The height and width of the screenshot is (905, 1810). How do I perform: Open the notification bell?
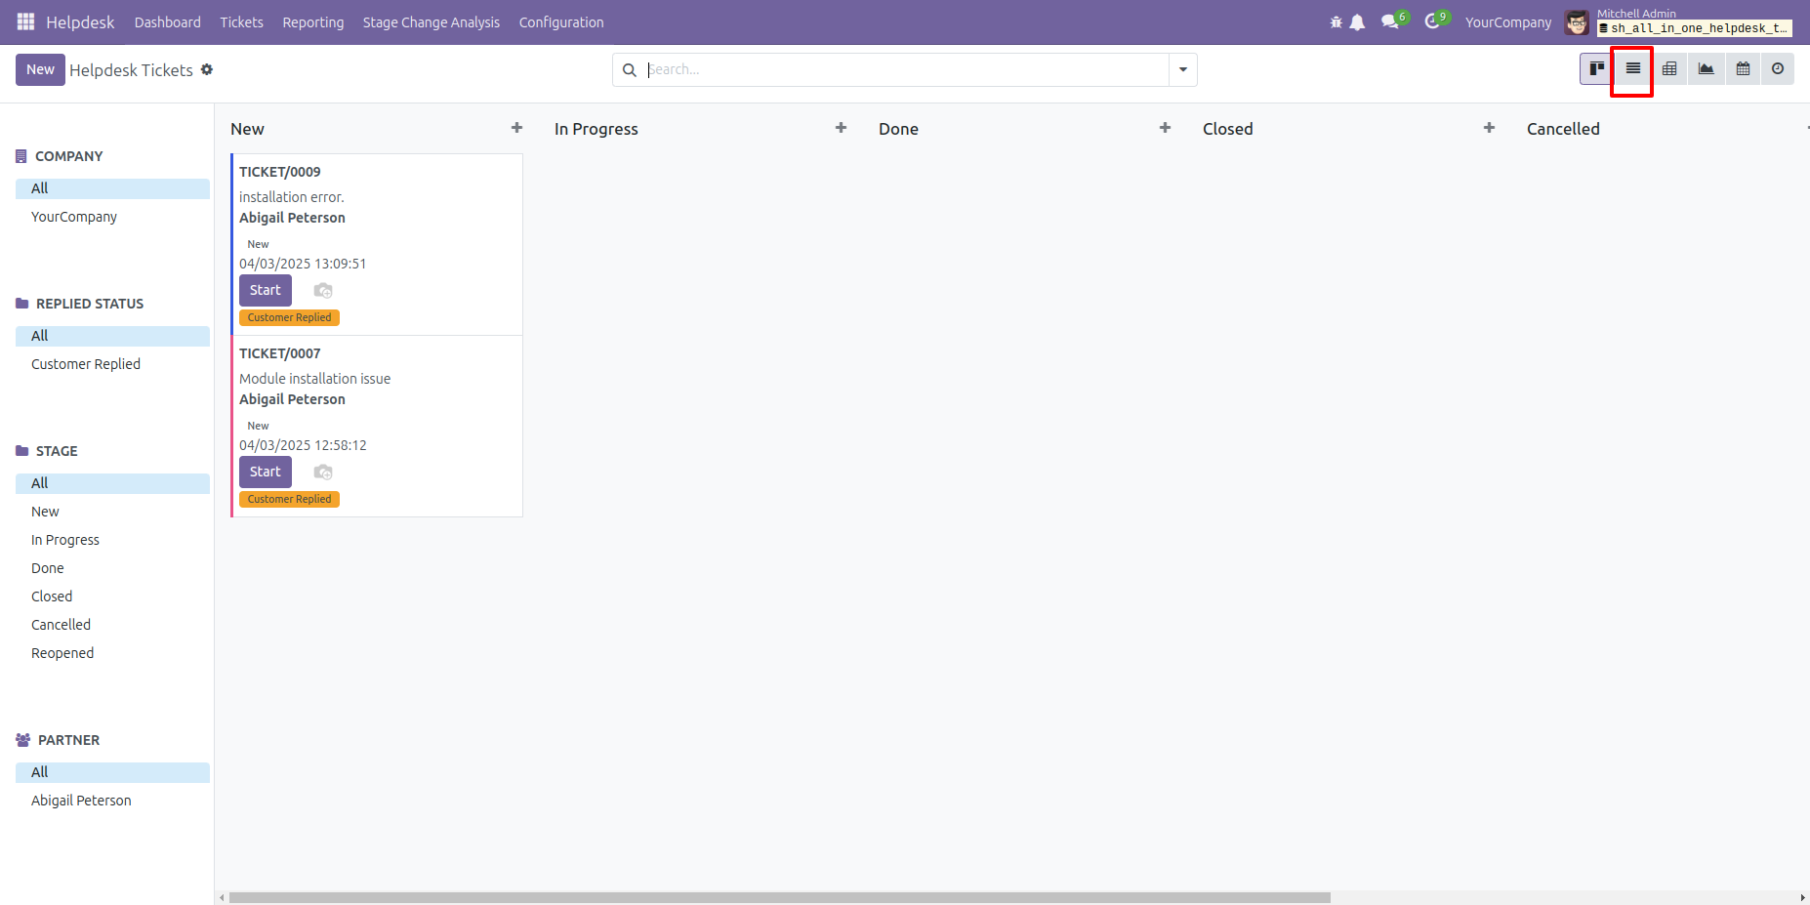pos(1357,21)
